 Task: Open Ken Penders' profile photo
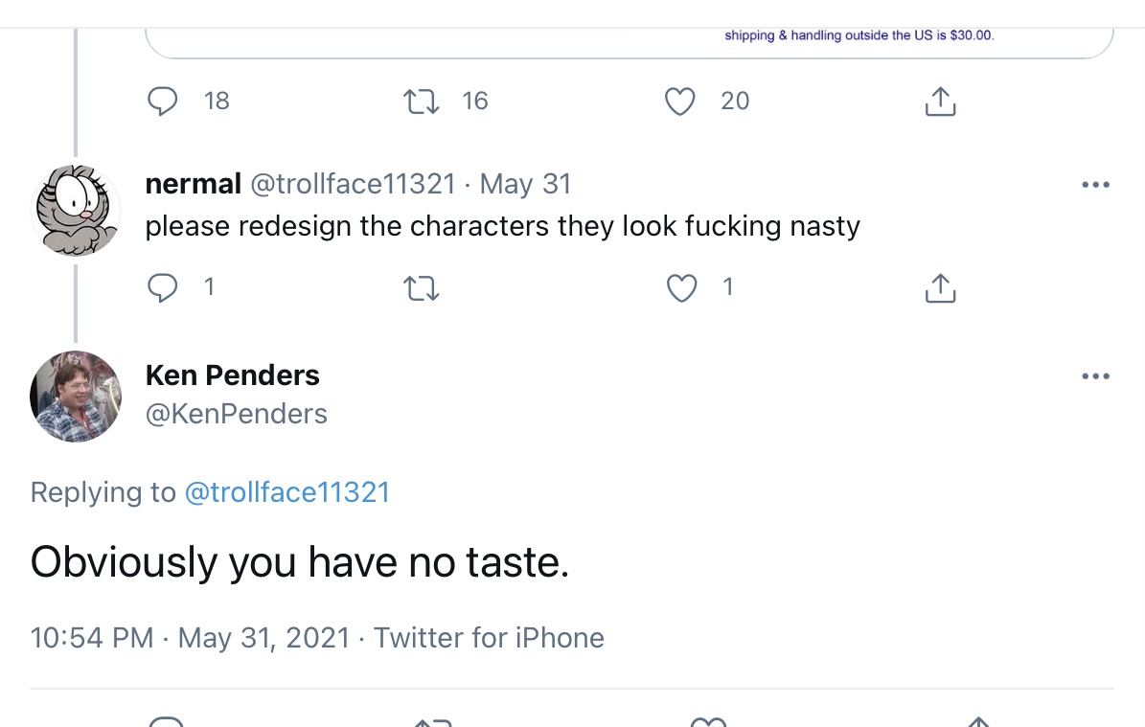(x=76, y=397)
